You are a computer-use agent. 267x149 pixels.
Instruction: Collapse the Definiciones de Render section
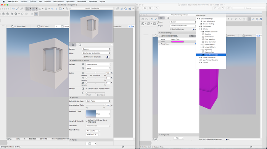pyautogui.click(x=71, y=61)
